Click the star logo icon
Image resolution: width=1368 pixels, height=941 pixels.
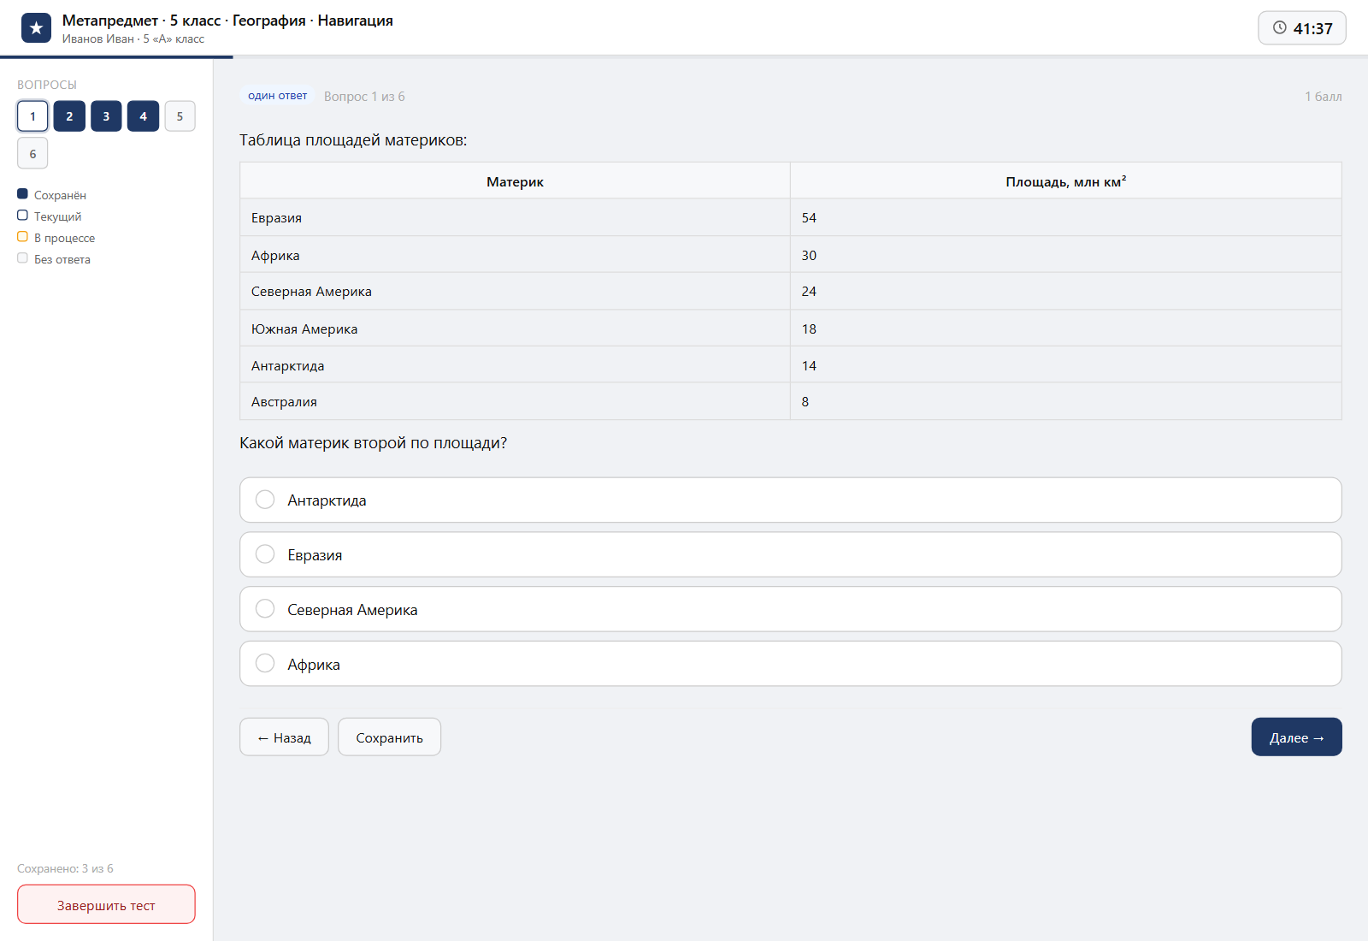tap(36, 28)
